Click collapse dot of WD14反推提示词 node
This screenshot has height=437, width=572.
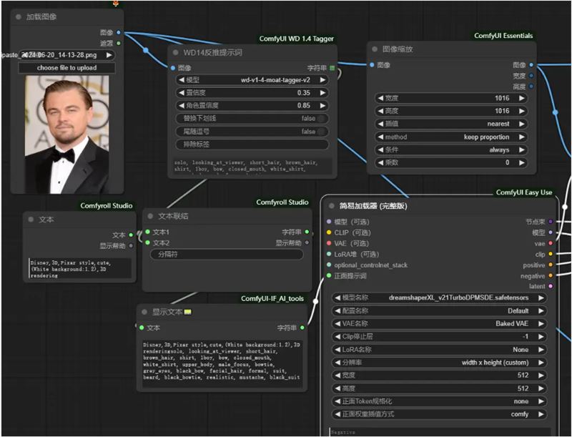[x=175, y=52]
